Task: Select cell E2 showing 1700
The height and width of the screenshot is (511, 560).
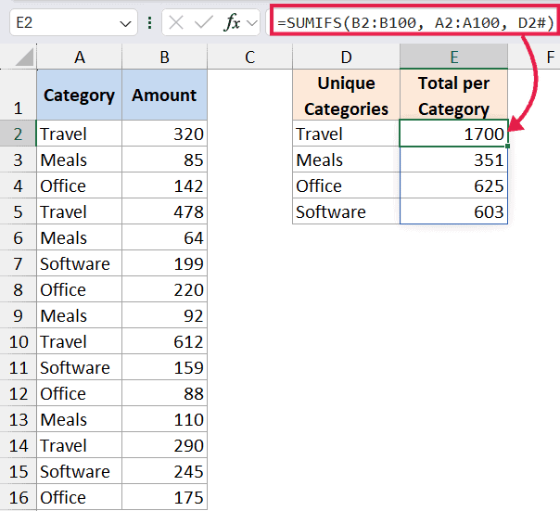Action: pos(453,134)
